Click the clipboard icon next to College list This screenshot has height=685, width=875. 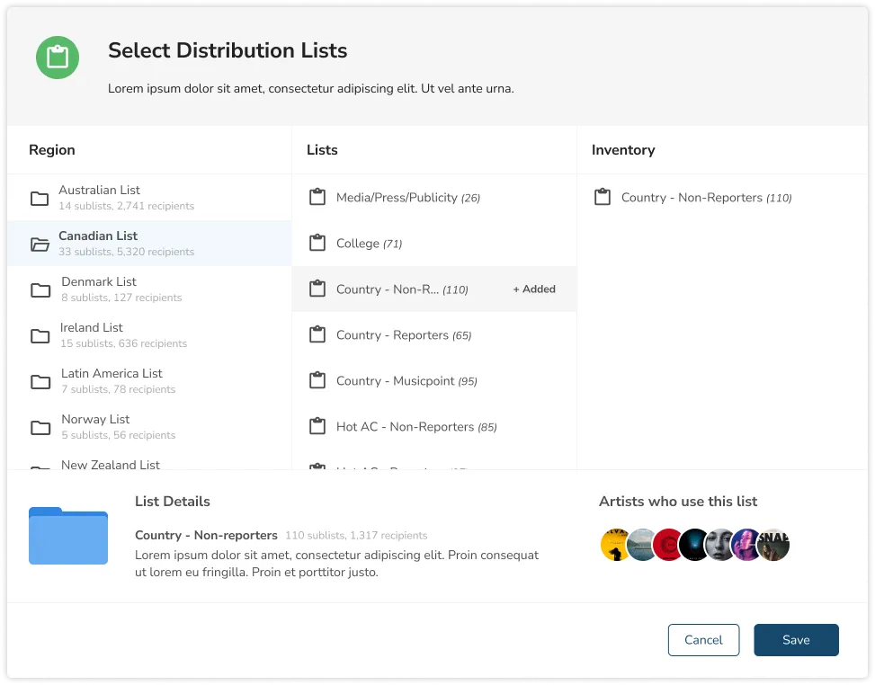317,242
